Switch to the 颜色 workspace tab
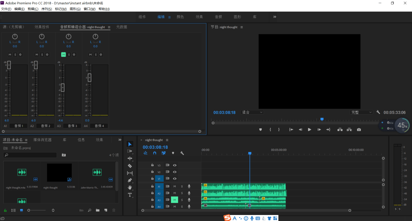412x221 pixels. point(180,17)
